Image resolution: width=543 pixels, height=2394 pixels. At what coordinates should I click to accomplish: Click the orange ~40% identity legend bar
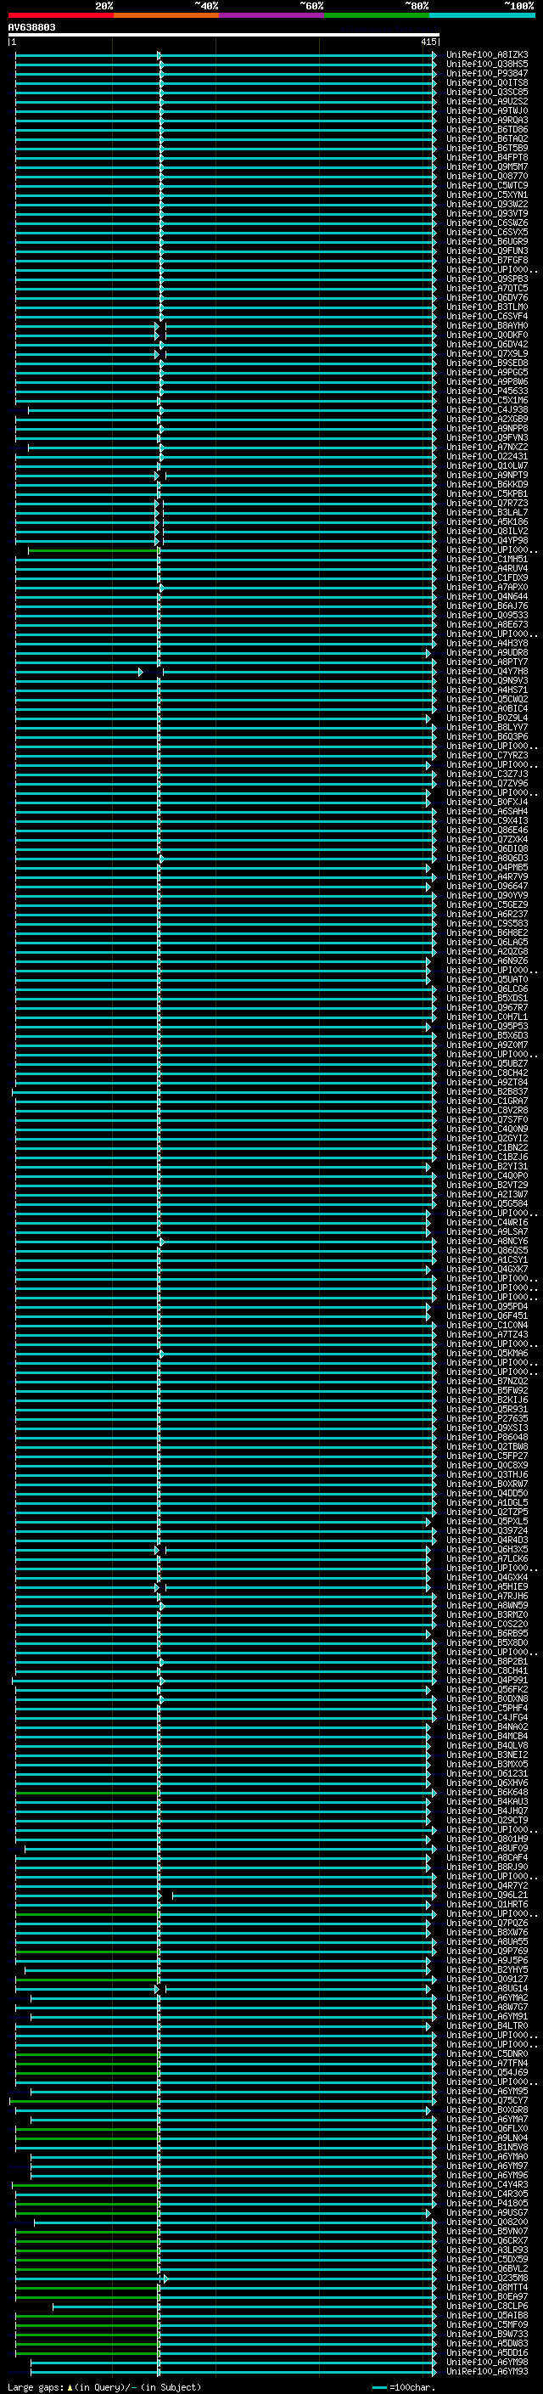[166, 15]
